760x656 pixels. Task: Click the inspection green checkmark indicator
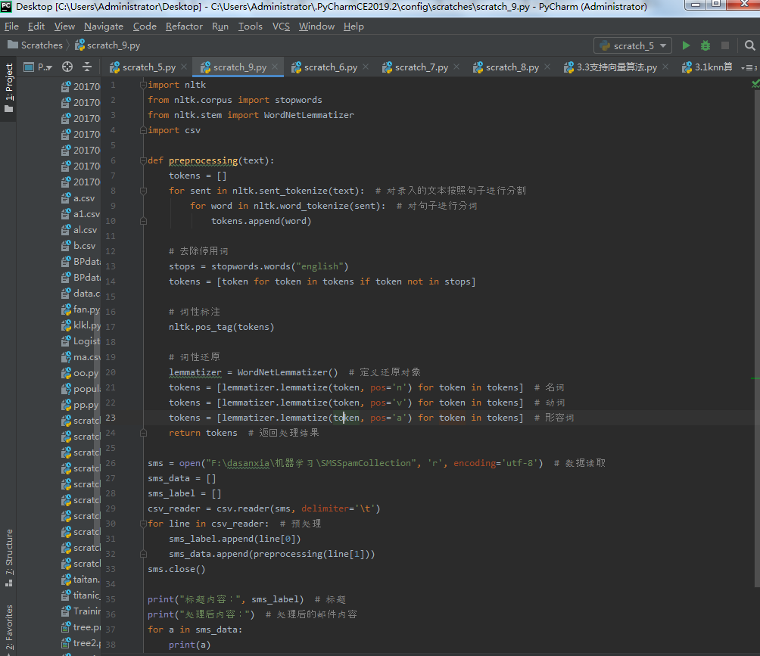(x=755, y=84)
